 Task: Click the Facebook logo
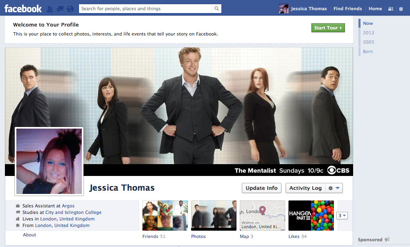[x=23, y=8]
